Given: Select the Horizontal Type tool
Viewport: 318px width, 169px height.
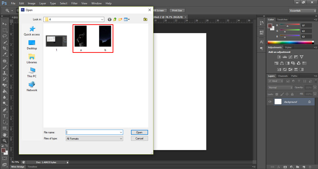Looking at the screenshot, I should (x=4, y=116).
